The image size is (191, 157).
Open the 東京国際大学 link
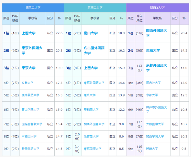pos(93,149)
